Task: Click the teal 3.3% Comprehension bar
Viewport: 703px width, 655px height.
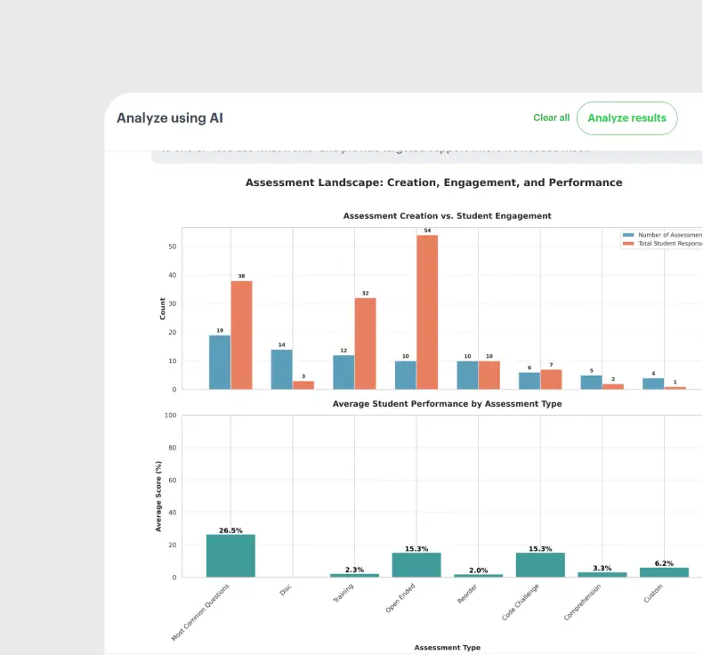Action: [x=602, y=575]
